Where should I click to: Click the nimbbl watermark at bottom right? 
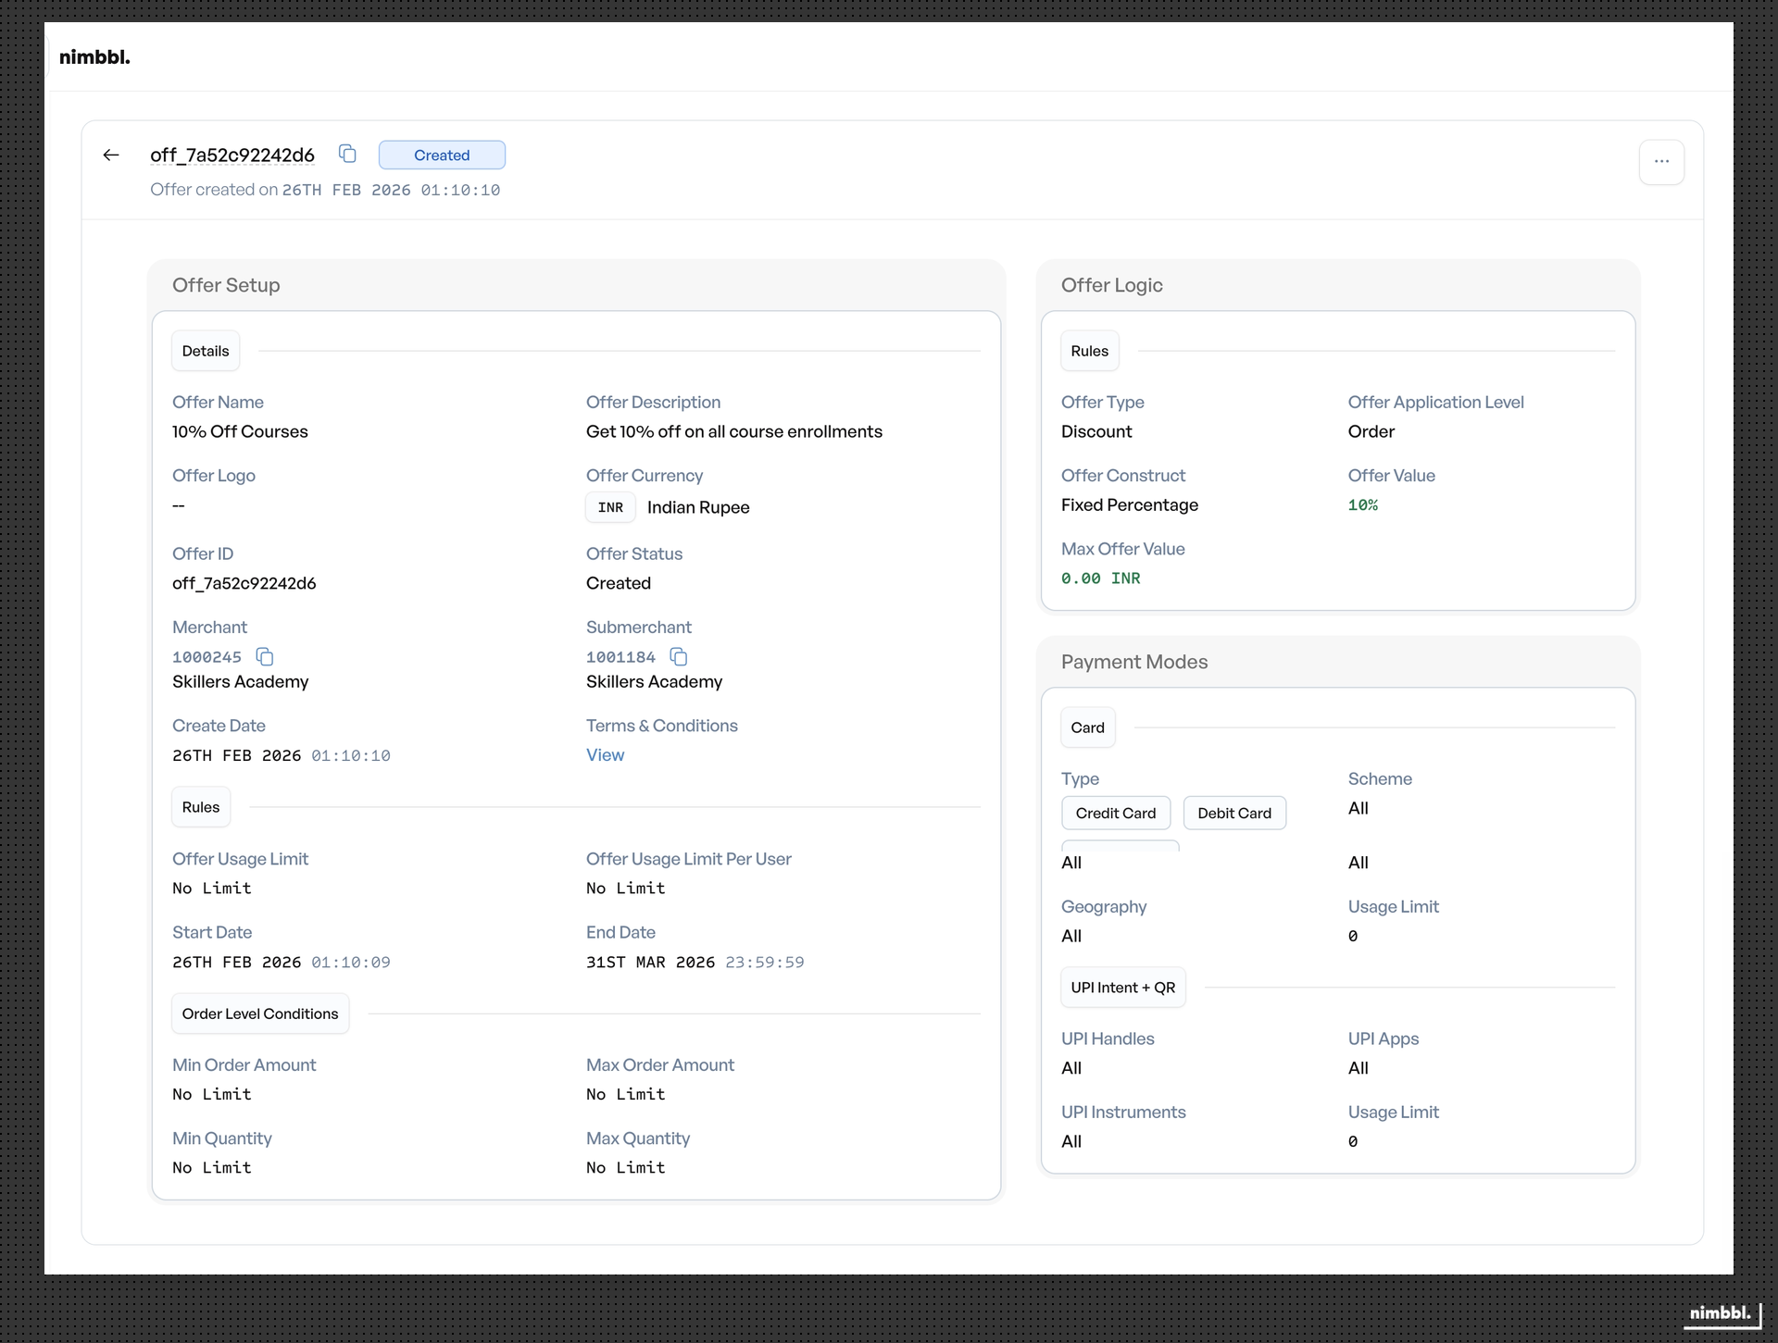(1720, 1312)
